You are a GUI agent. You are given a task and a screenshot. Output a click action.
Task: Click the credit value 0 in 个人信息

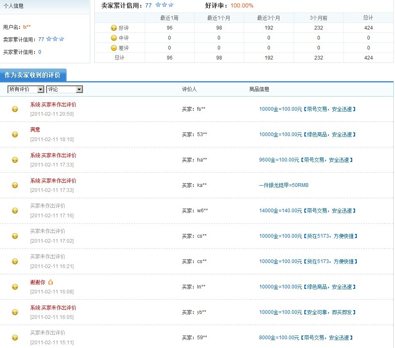(39, 52)
